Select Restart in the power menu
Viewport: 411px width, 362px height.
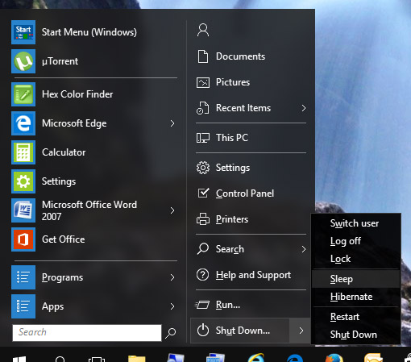[345, 317]
